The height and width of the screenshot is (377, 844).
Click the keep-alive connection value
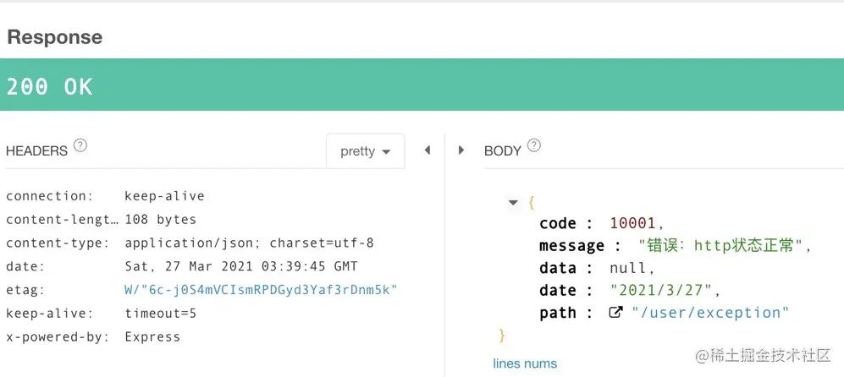(x=164, y=196)
